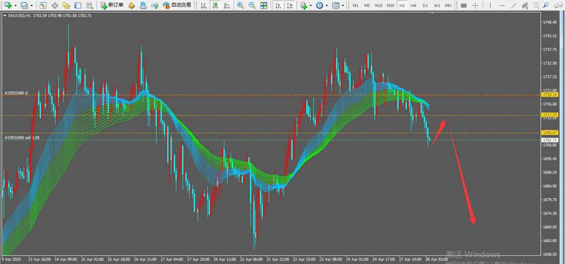
Task: Click the search magnifier icon
Action: pos(546,5)
